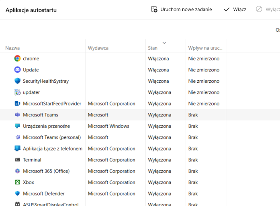
Task: Select the updater row name
Action: (31, 92)
